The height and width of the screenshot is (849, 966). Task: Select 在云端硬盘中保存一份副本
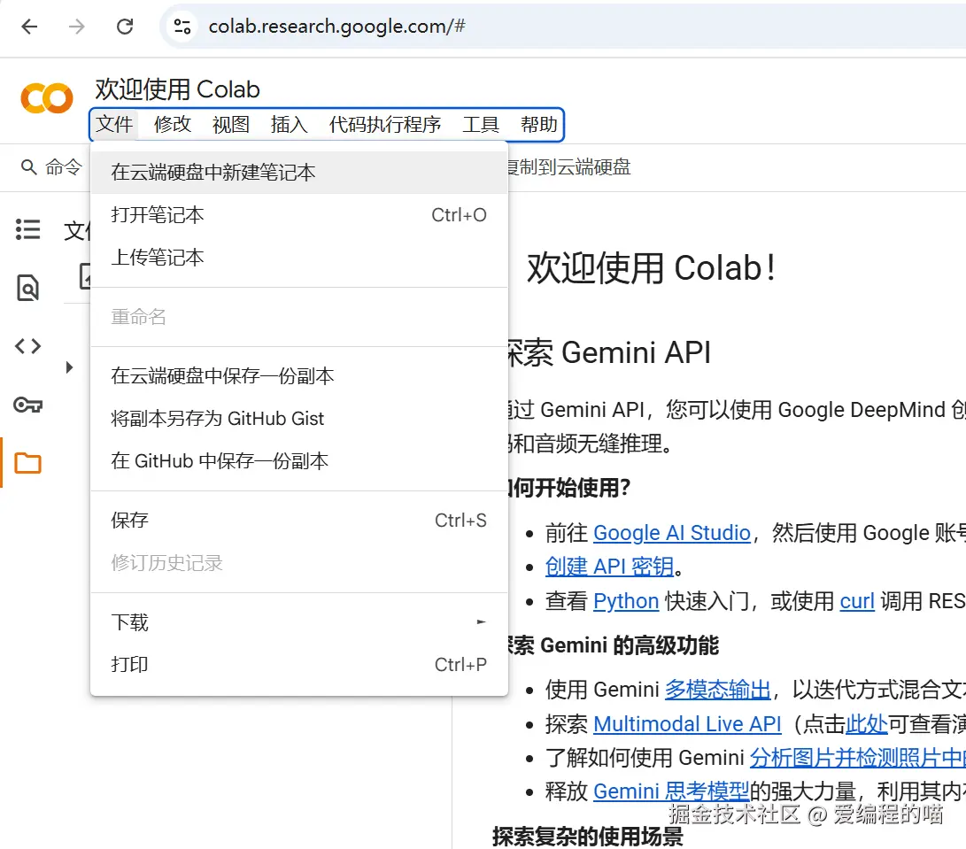[298, 376]
